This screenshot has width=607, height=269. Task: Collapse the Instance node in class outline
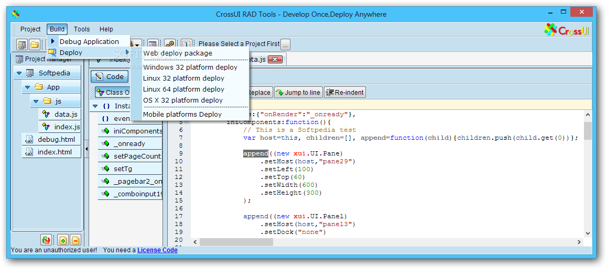point(95,106)
